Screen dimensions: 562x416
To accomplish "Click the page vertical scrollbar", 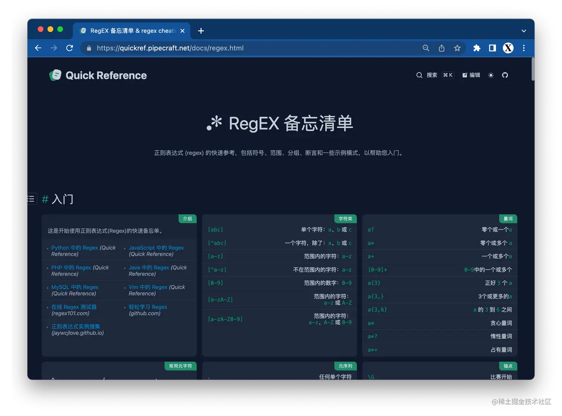I will coord(533,70).
